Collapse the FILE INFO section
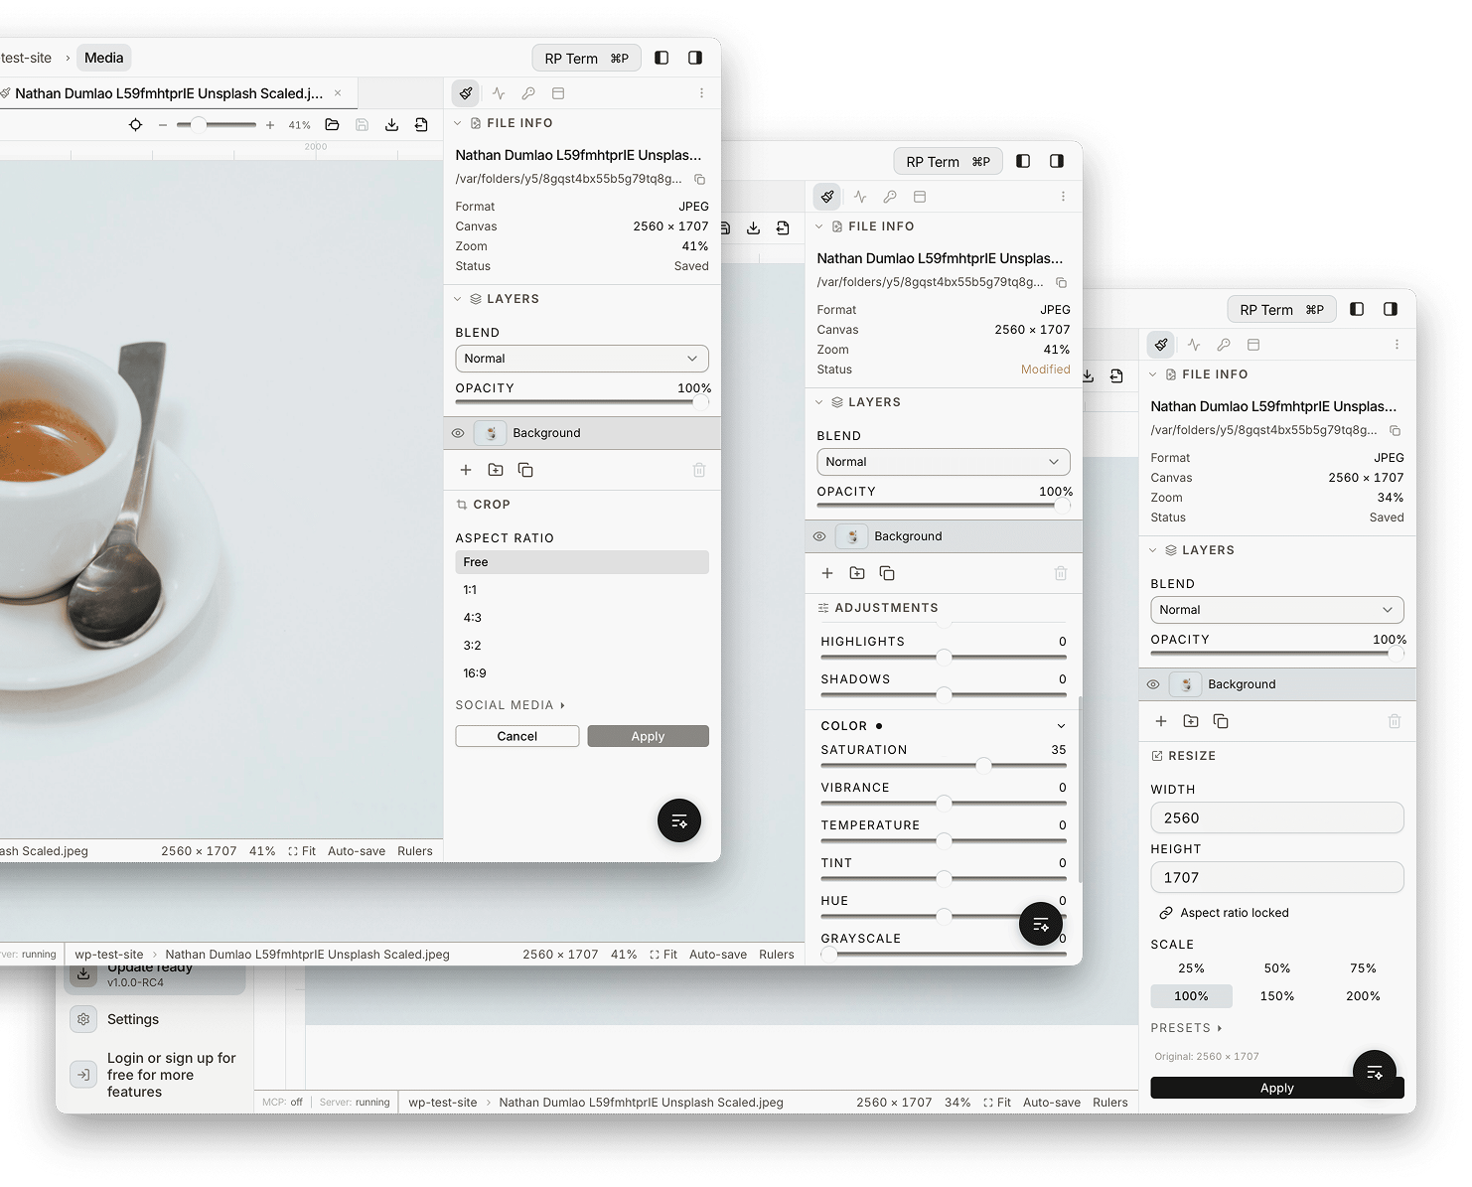The image size is (1472, 1187). point(457,122)
